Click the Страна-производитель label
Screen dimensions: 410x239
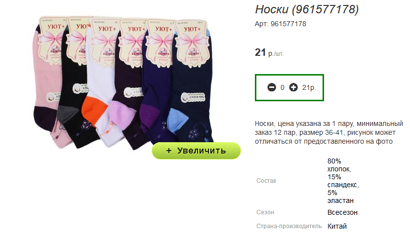tap(289, 226)
